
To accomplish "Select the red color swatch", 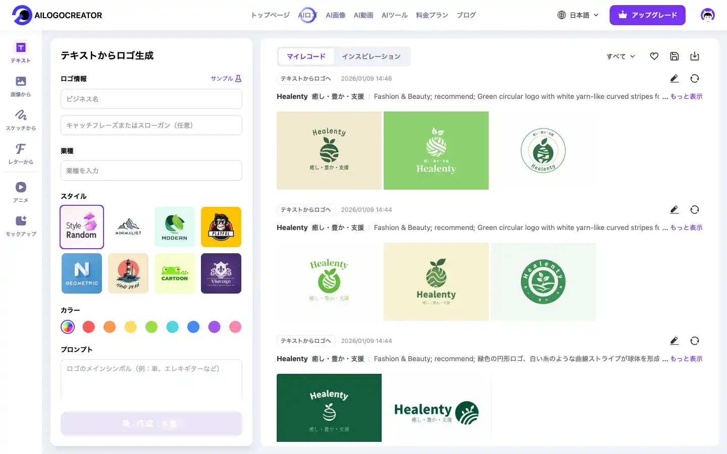I will (88, 327).
